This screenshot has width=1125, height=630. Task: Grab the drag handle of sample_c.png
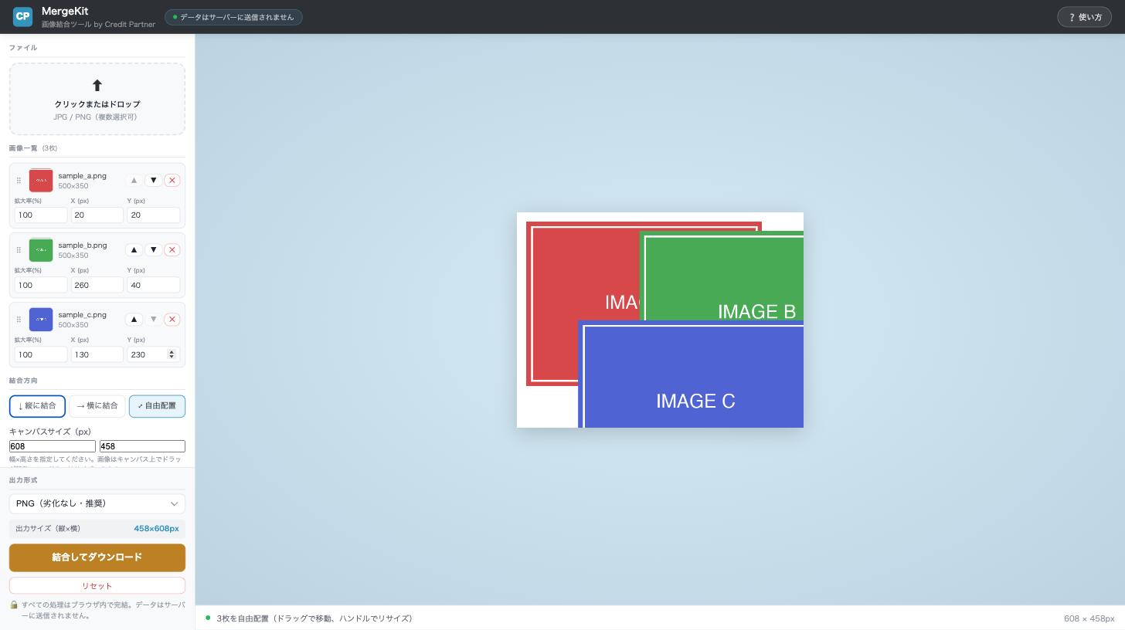tap(19, 320)
